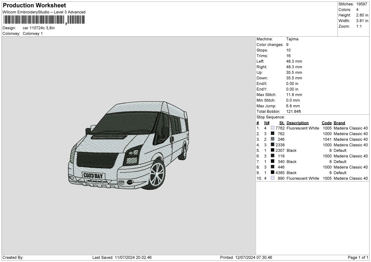Select the 'Wilcom EmbroideryStudio – Level 3 Advanced' line
Viewport: 371px width, 262px height.
point(44,12)
